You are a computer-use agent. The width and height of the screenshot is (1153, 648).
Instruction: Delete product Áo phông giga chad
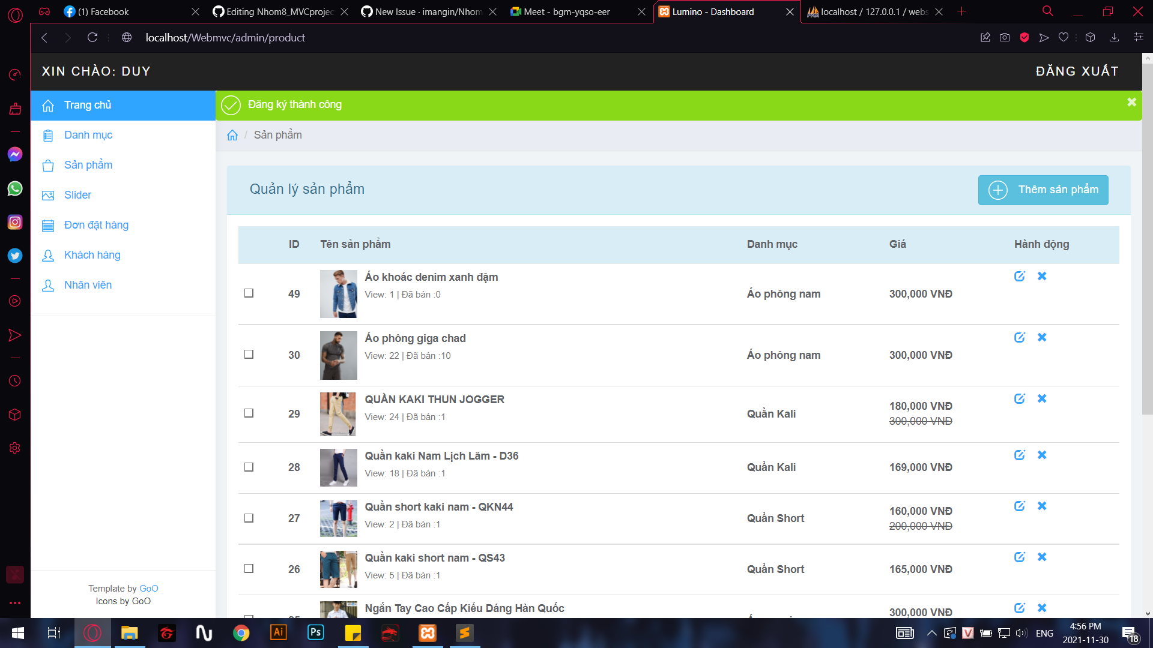pyautogui.click(x=1042, y=337)
